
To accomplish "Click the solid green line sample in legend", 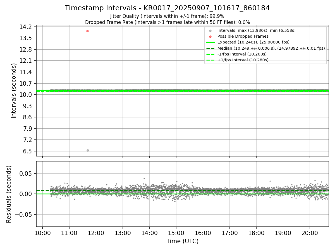I will click(x=210, y=42).
